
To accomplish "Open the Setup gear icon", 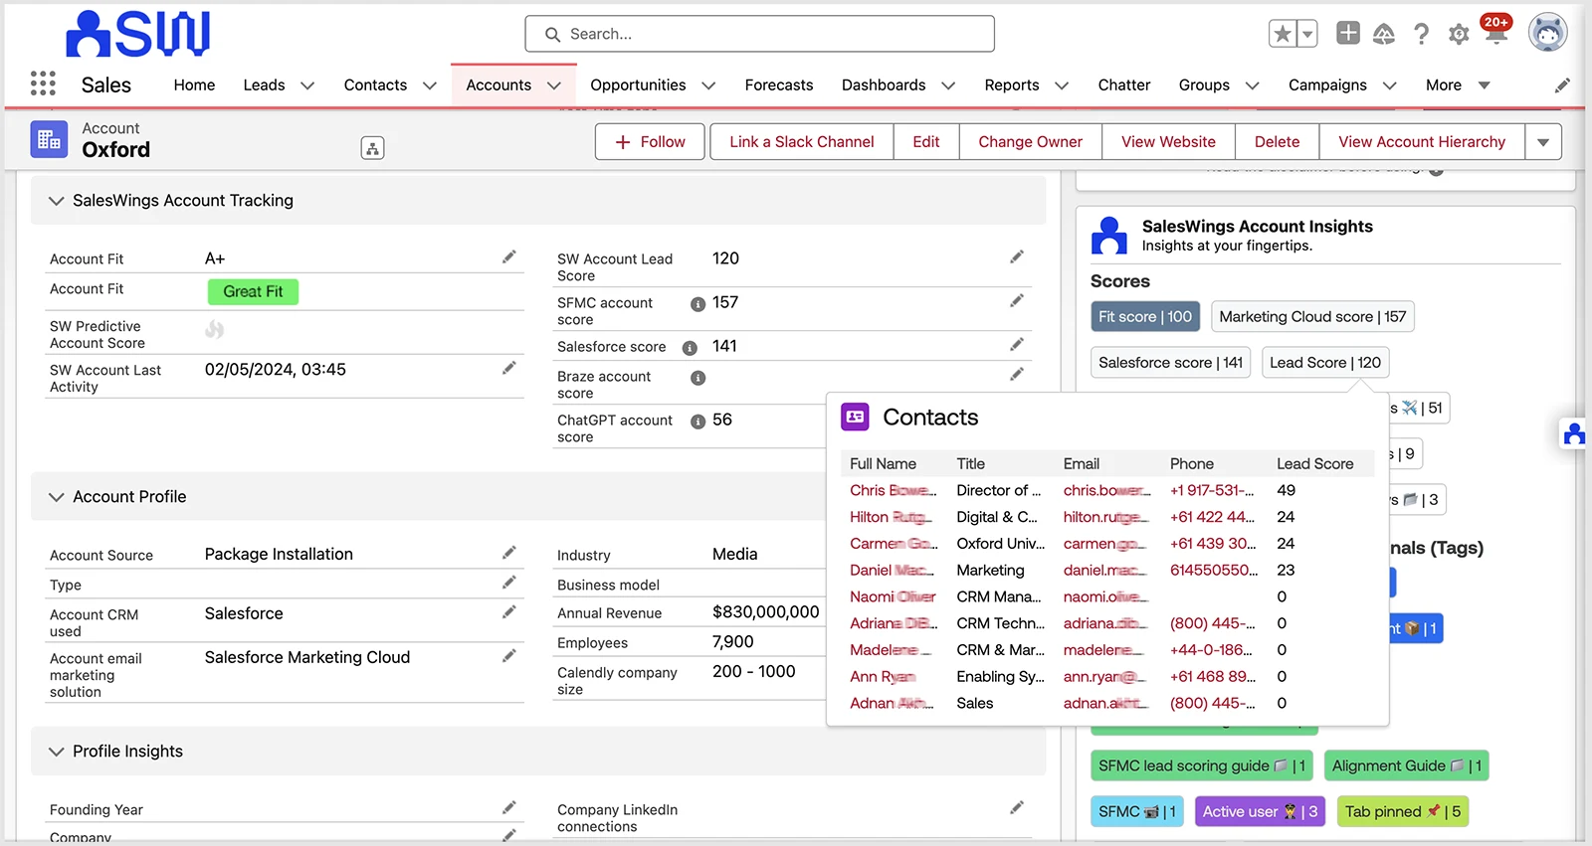I will (1459, 35).
